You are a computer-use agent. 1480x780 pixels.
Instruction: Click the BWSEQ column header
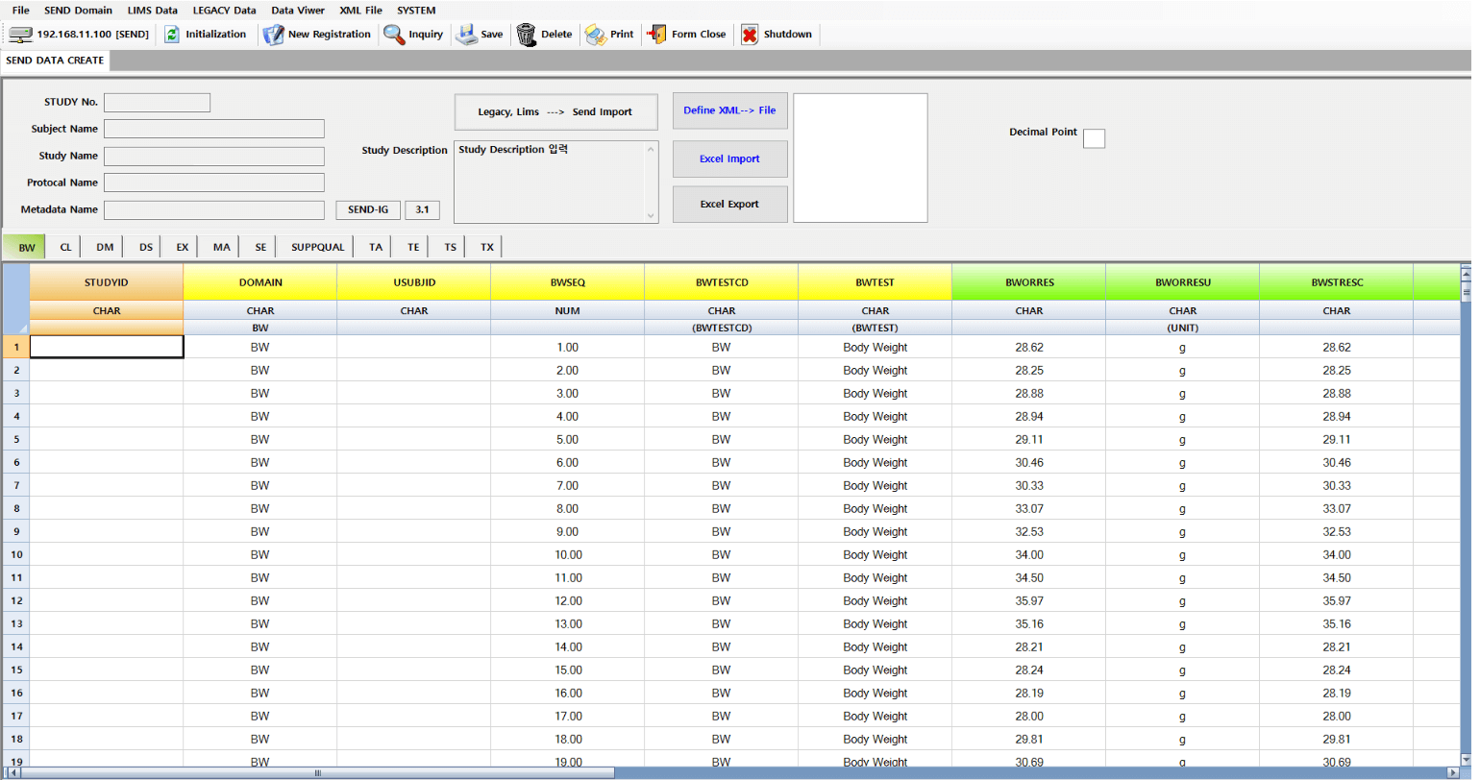pos(568,282)
